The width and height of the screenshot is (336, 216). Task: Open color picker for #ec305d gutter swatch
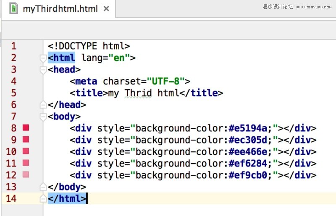point(26,140)
